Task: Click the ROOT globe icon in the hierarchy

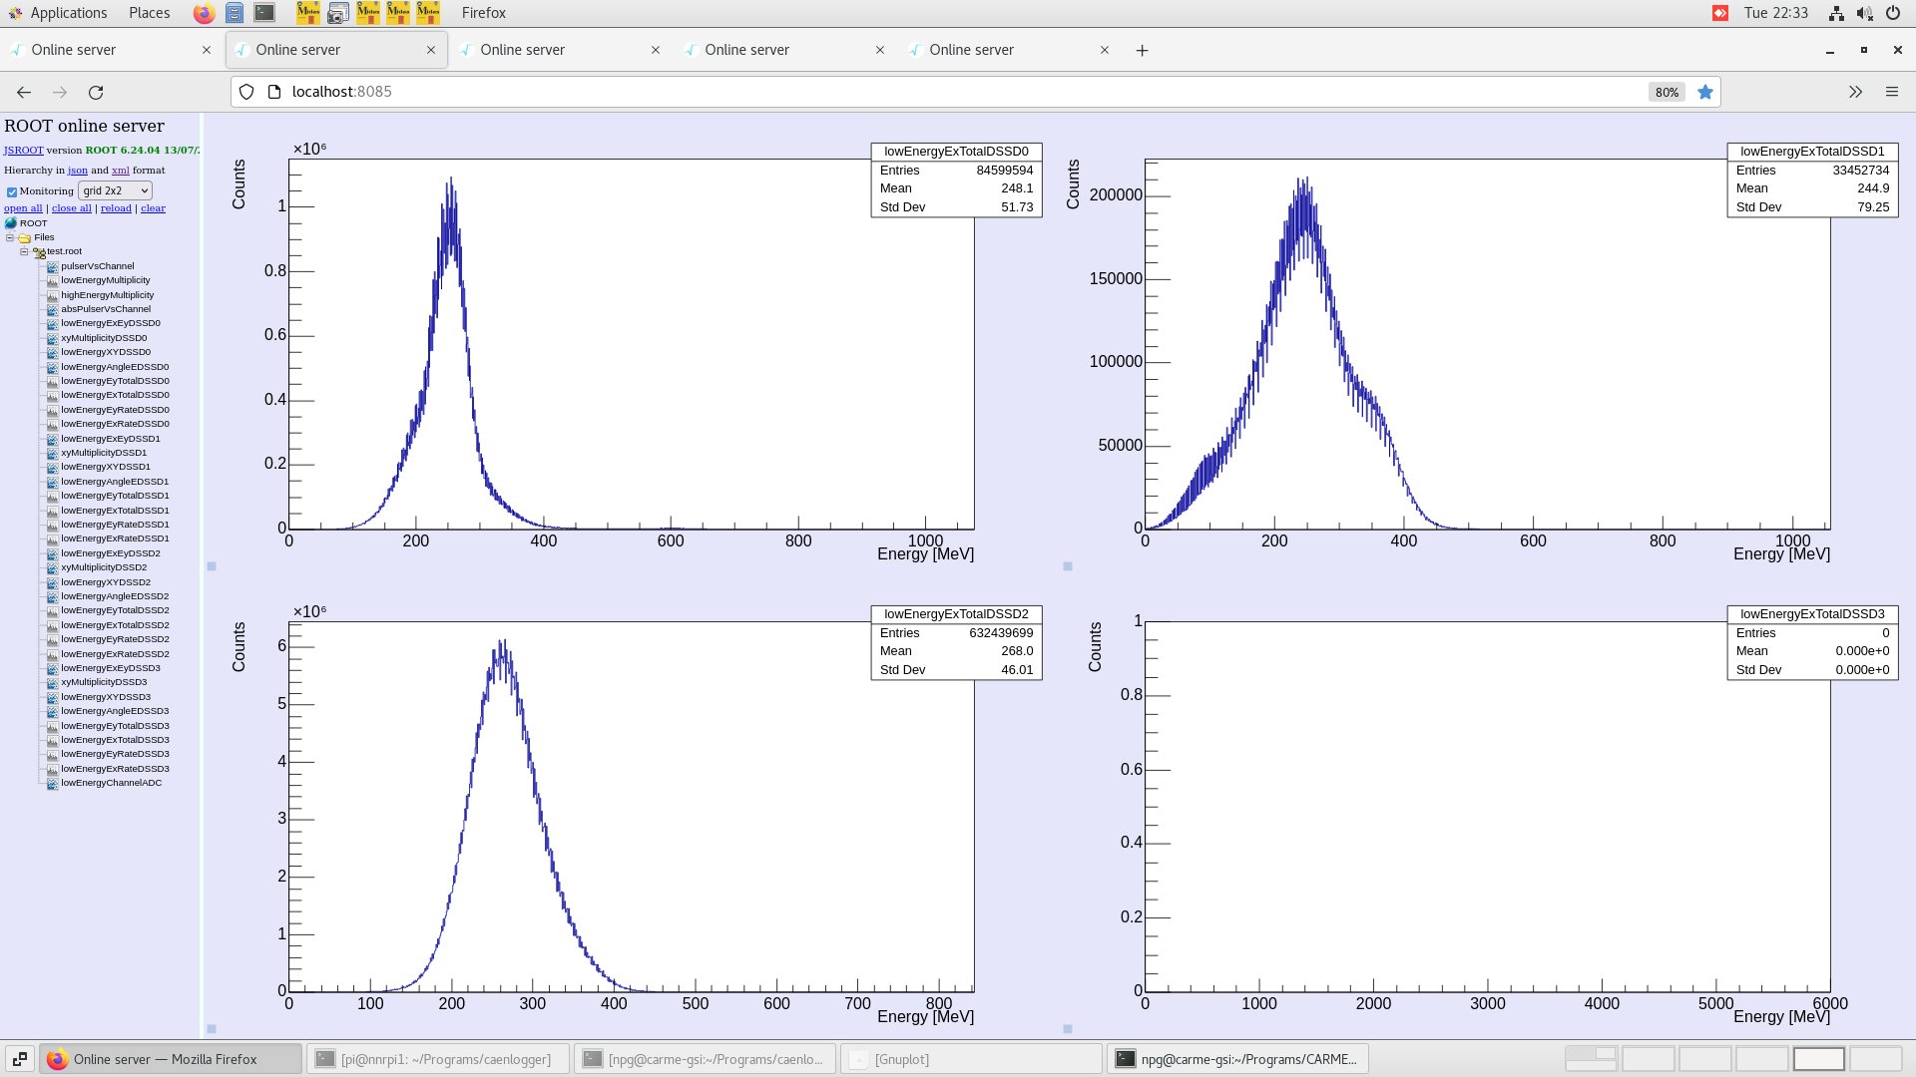Action: [10, 223]
